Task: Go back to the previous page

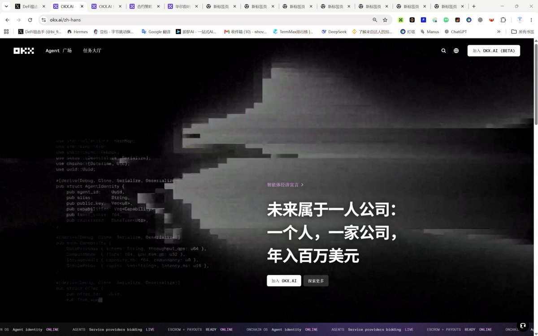Action: tap(8, 20)
